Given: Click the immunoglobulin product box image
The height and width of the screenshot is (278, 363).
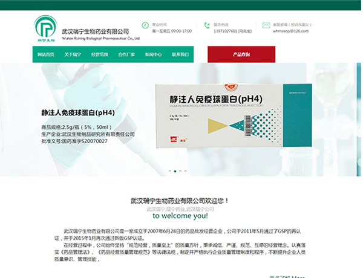Looking at the screenshot, I should 234,115.
